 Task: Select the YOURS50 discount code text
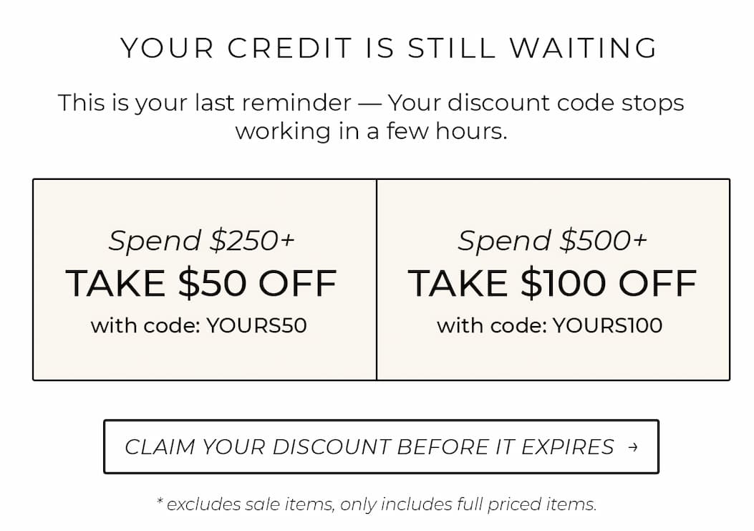256,325
